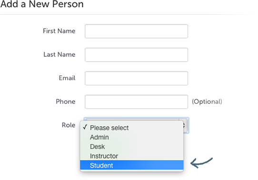Viewport: 258px width, 180px height.
Task: Select the 'Please select' placeholder option
Action: pyautogui.click(x=132, y=127)
